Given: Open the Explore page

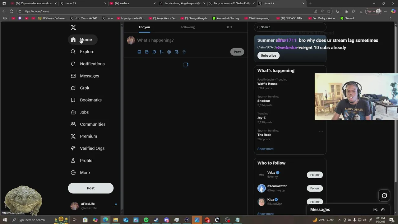Looking at the screenshot, I should pyautogui.click(x=82, y=52).
